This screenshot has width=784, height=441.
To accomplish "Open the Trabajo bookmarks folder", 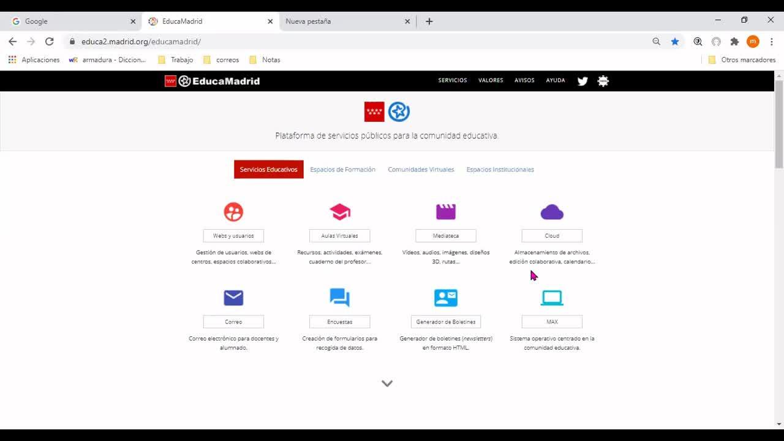I will (176, 59).
